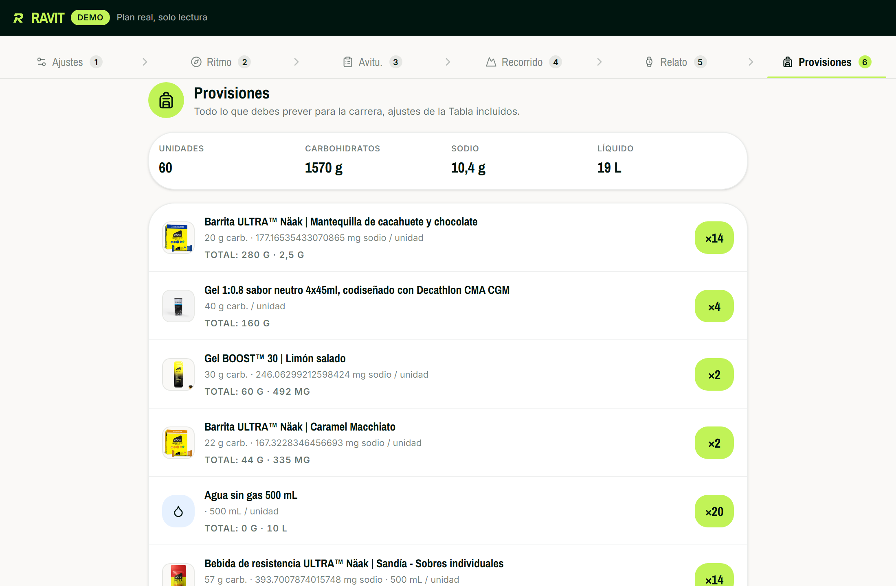Viewport: 896px width, 586px height.
Task: Click x2 badge for Caramel Macchiato bar
Action: (714, 443)
